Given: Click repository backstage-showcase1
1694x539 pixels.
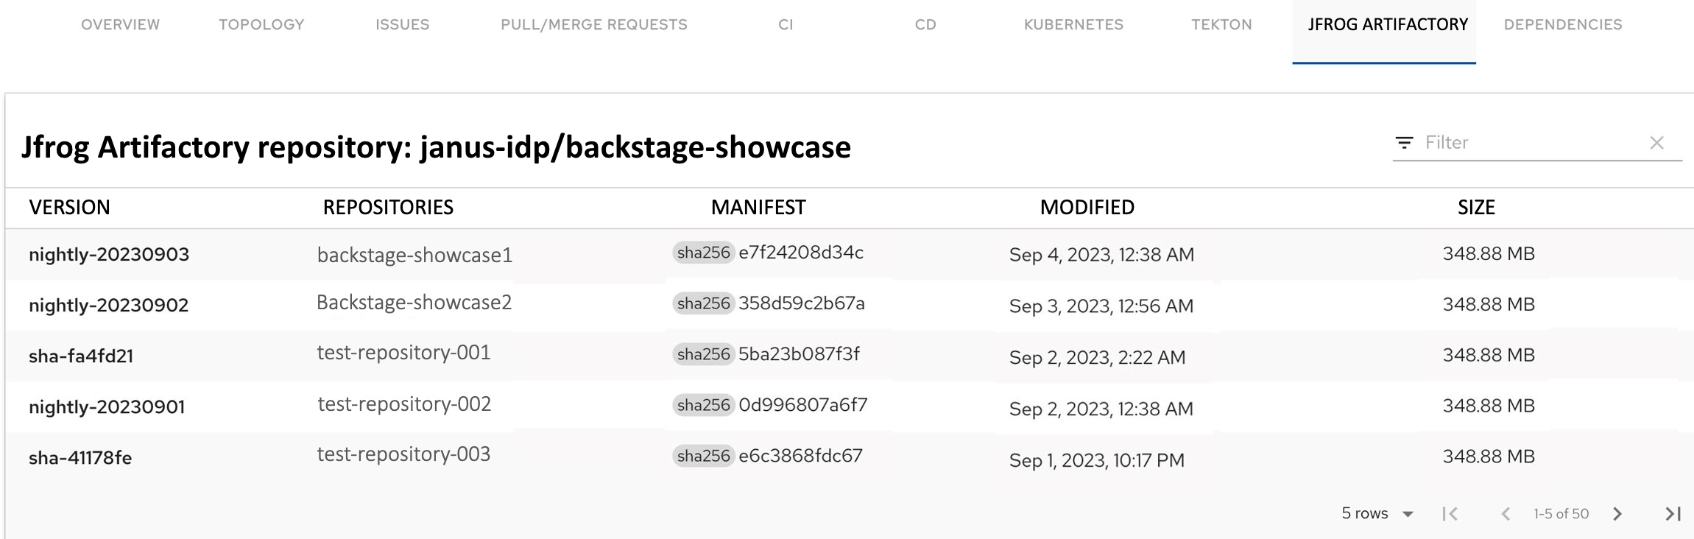Looking at the screenshot, I should click(x=414, y=256).
